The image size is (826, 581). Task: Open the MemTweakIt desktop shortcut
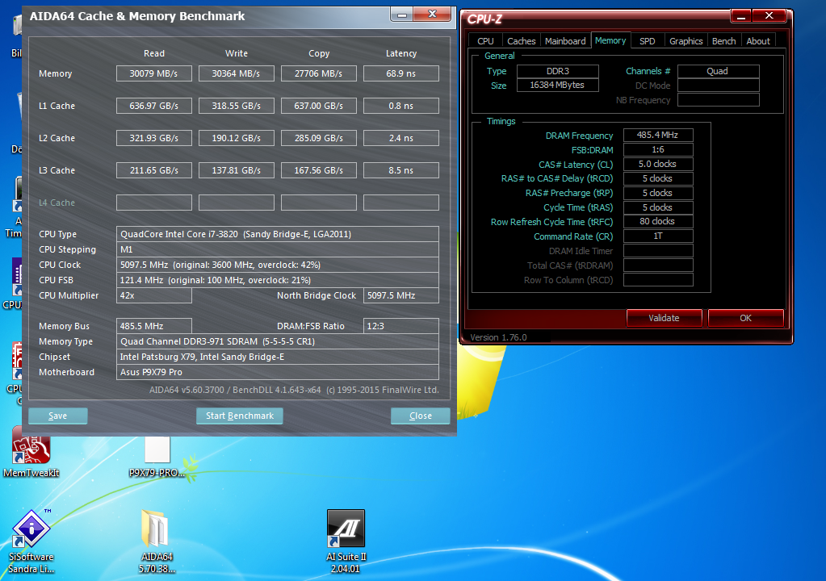click(31, 453)
